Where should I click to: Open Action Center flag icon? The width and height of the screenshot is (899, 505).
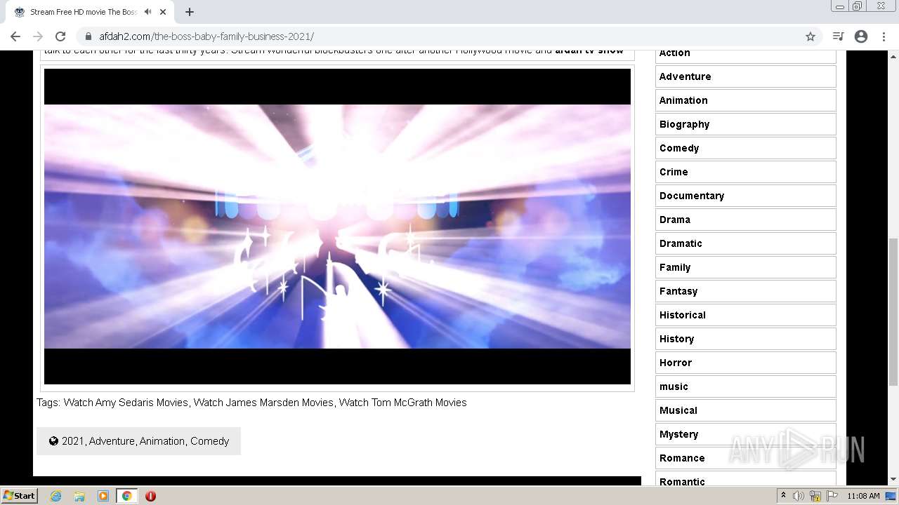point(832,496)
